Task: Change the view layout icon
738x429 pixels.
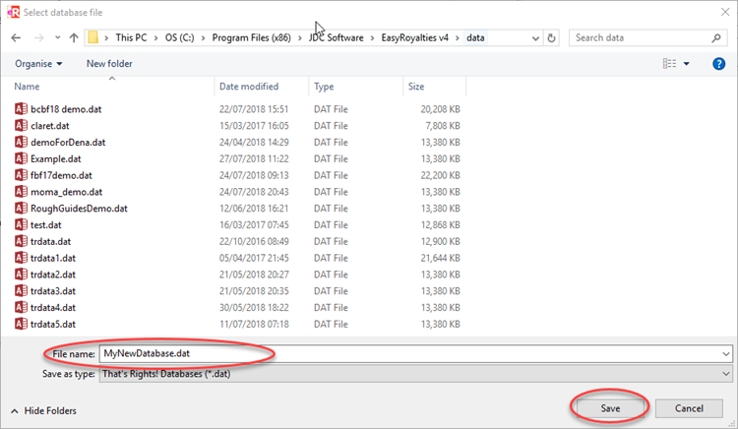Action: pyautogui.click(x=669, y=64)
